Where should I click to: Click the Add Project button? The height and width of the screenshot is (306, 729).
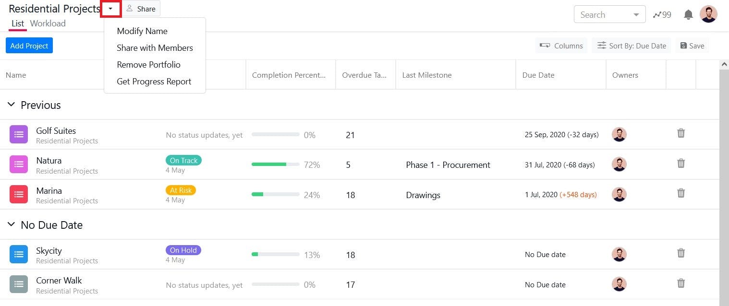29,46
